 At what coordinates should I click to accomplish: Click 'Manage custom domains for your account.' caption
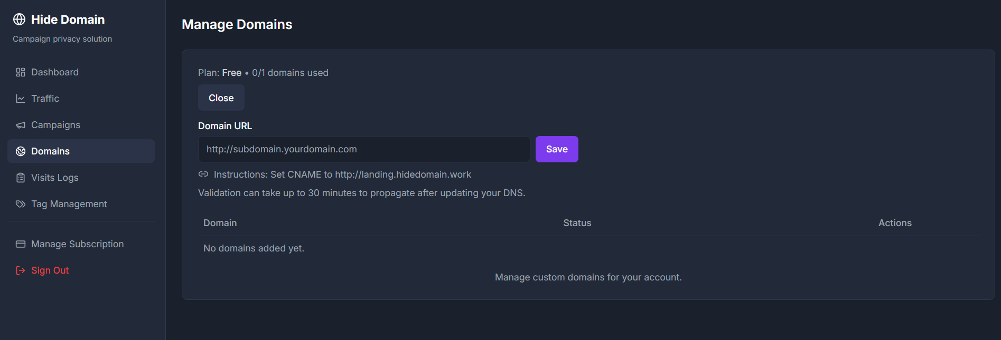[588, 277]
